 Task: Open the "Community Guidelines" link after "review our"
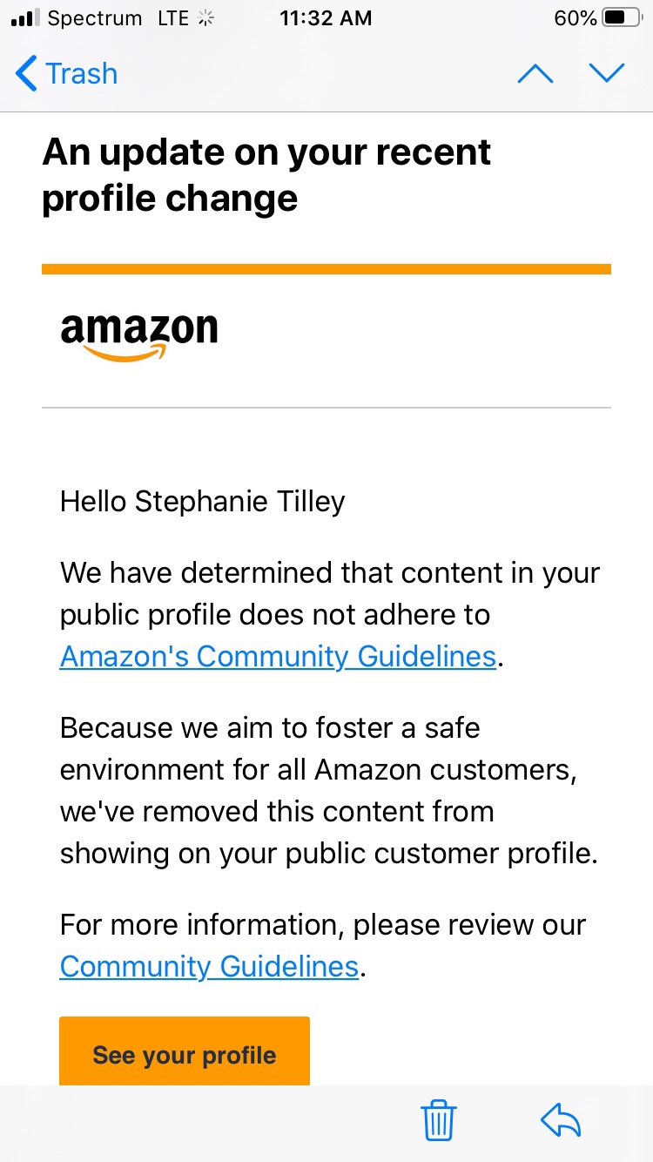pyautogui.click(x=209, y=966)
